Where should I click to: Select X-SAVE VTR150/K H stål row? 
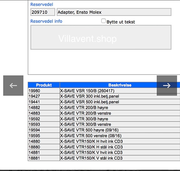click(104, 147)
